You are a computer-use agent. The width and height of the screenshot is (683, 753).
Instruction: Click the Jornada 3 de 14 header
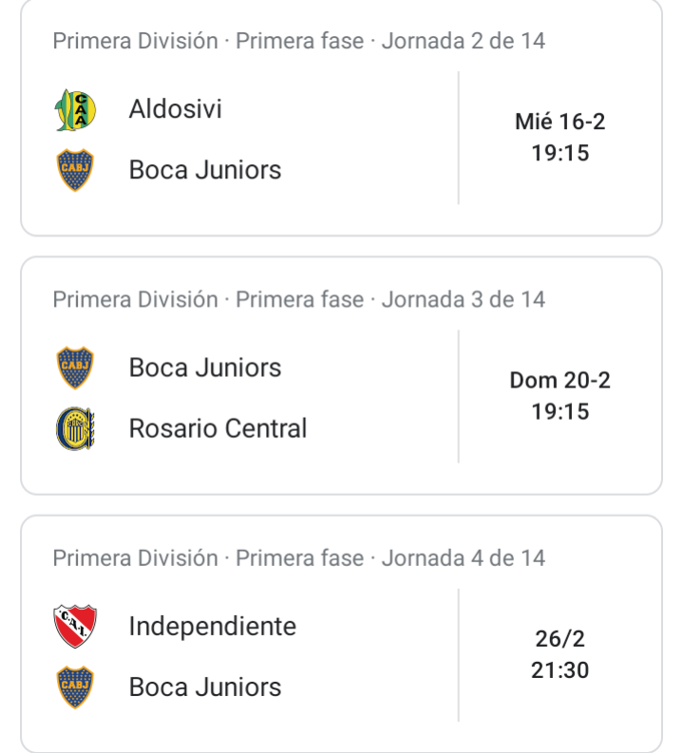[298, 300]
